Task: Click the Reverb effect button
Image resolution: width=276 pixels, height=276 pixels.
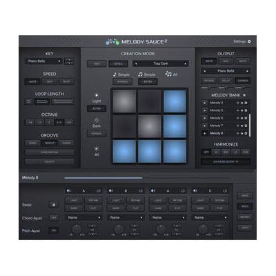Action: [x=209, y=81]
